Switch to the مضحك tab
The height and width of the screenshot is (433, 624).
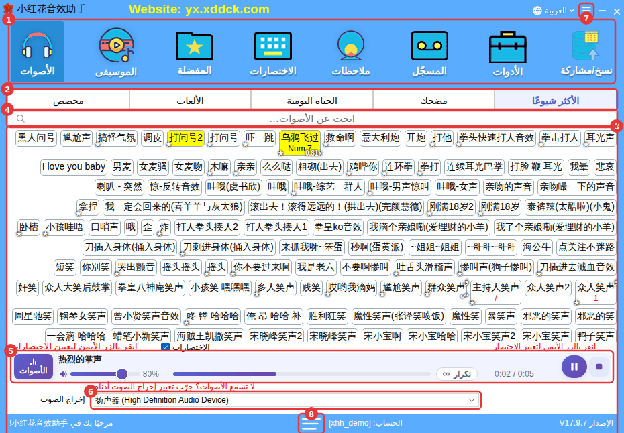tap(433, 100)
